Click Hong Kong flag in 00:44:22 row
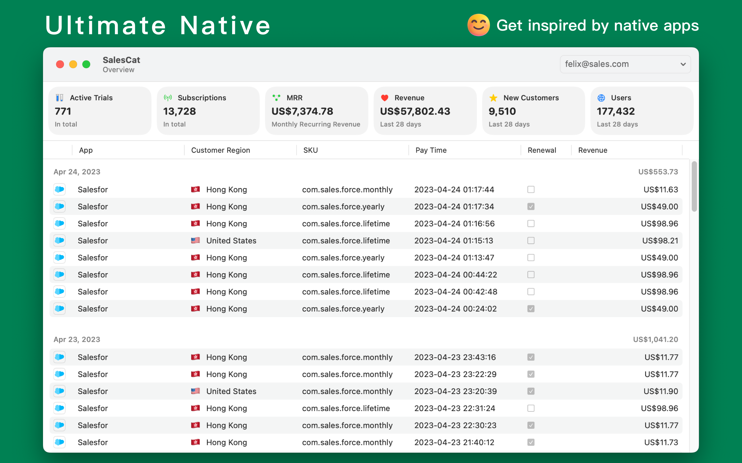 tap(195, 275)
